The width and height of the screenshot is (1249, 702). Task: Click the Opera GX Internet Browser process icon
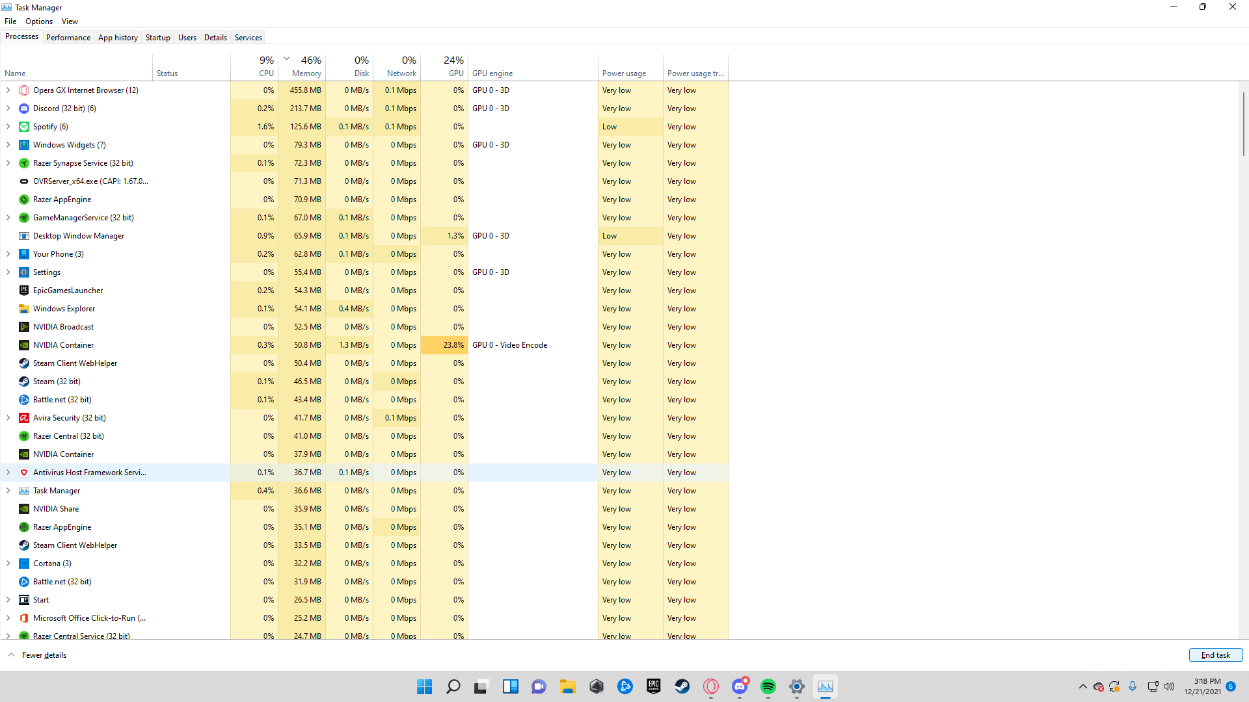[24, 90]
